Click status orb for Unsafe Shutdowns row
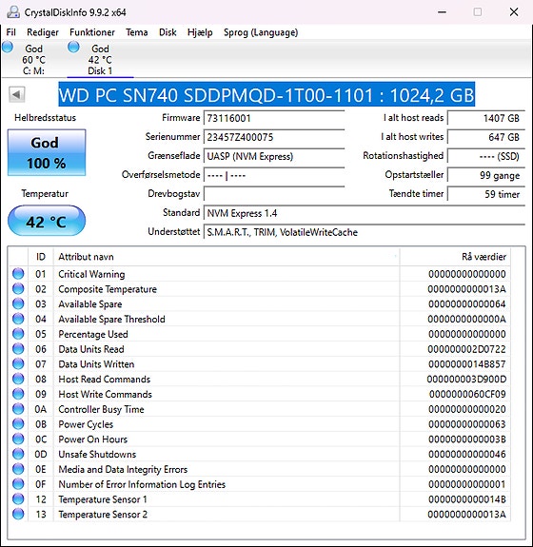The image size is (533, 547). pyautogui.click(x=18, y=454)
